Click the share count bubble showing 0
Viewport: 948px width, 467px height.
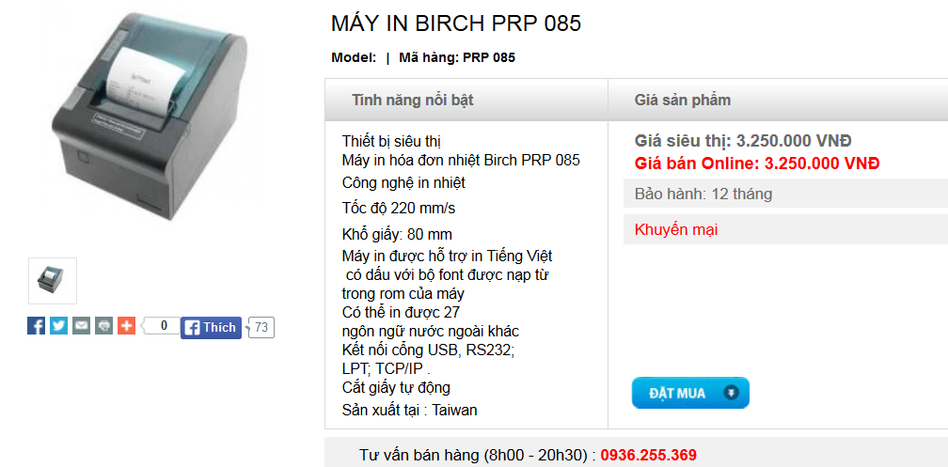pyautogui.click(x=164, y=326)
